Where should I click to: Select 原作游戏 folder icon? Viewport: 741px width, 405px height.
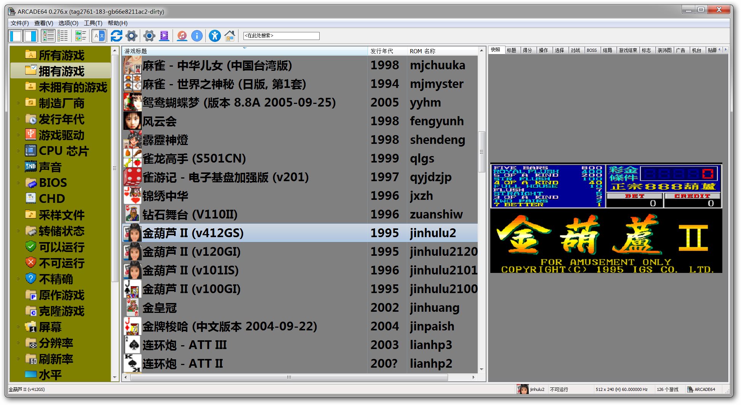30,295
